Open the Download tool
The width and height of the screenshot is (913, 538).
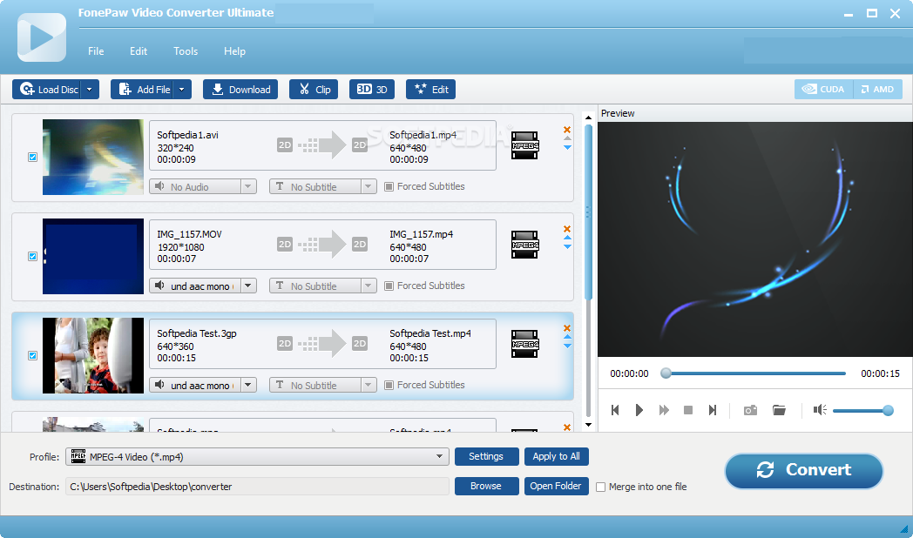pos(240,90)
